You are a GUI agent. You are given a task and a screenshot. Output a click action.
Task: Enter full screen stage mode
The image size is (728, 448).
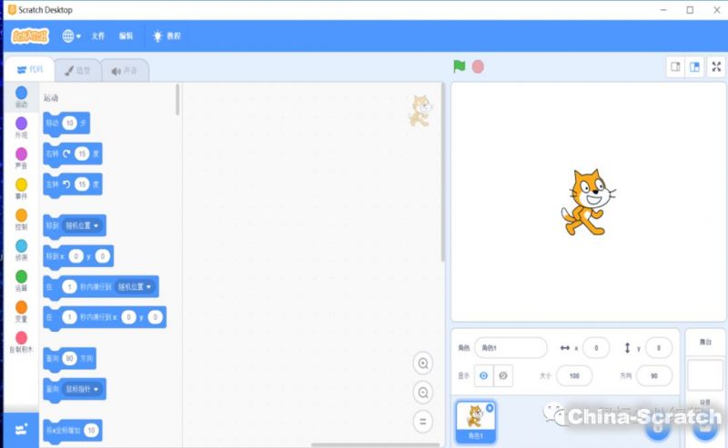(x=716, y=66)
